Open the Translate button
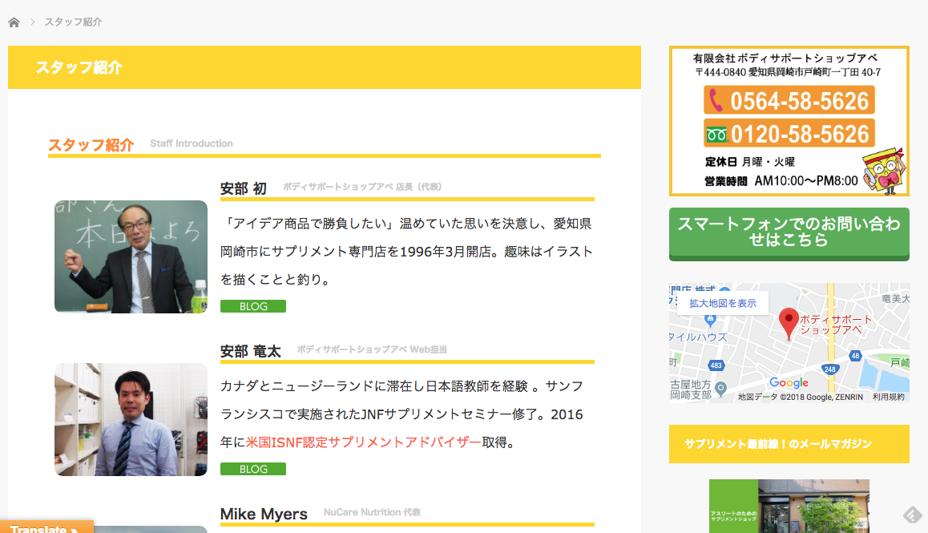928x533 pixels. point(46,527)
